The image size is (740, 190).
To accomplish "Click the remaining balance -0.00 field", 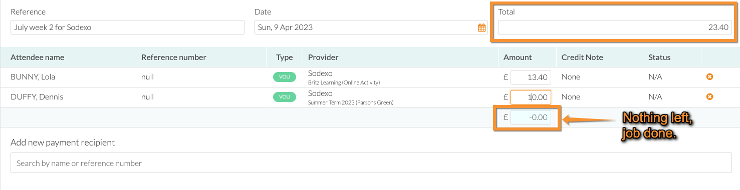I will coord(531,117).
